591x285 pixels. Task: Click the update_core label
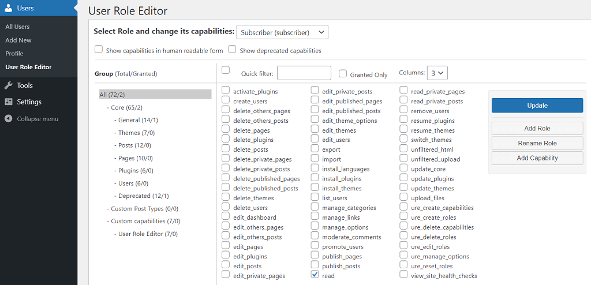pos(428,169)
